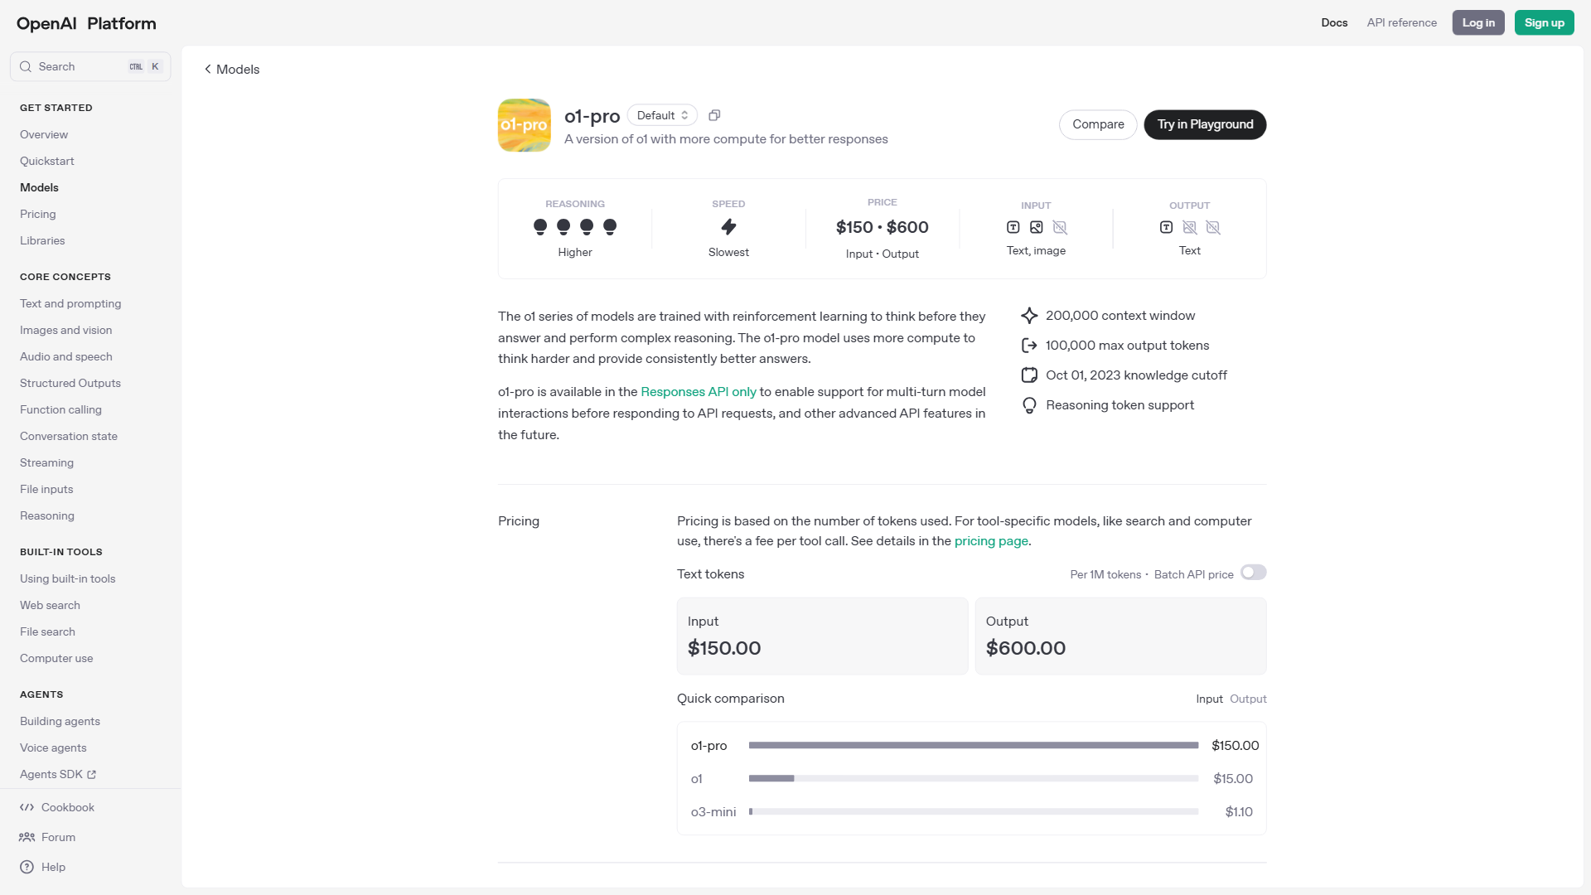This screenshot has width=1591, height=895.
Task: Go back to Models breadcrumb
Action: point(232,70)
